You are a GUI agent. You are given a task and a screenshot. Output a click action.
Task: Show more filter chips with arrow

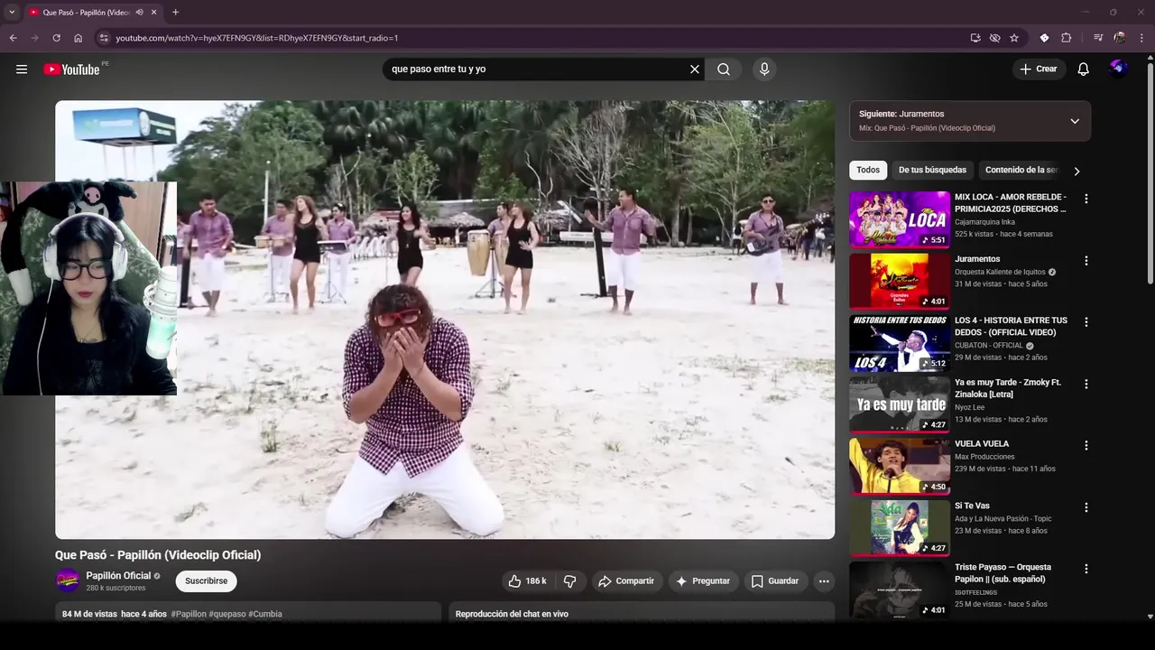(1076, 171)
